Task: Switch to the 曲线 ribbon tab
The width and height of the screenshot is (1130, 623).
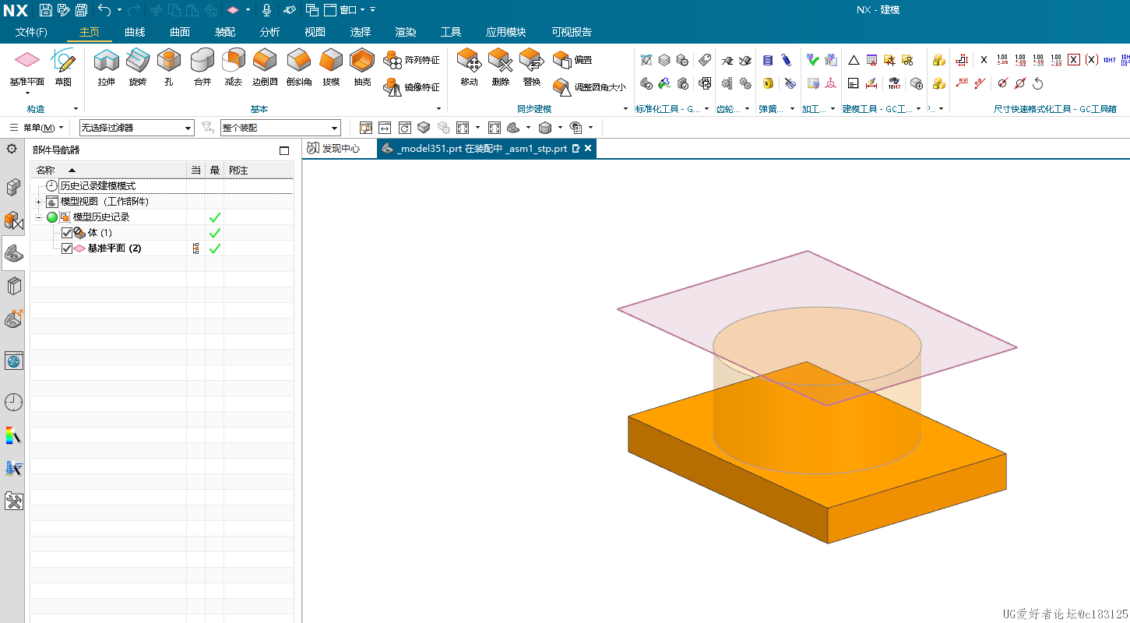Action: tap(135, 32)
